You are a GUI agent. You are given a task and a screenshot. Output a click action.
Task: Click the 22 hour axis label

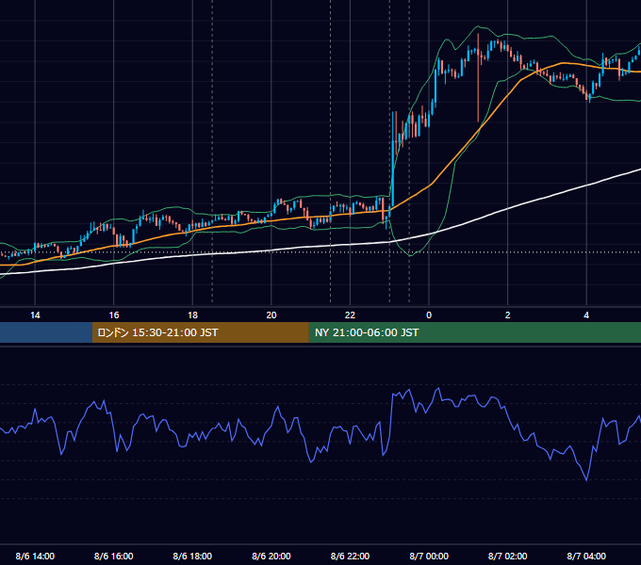350,315
